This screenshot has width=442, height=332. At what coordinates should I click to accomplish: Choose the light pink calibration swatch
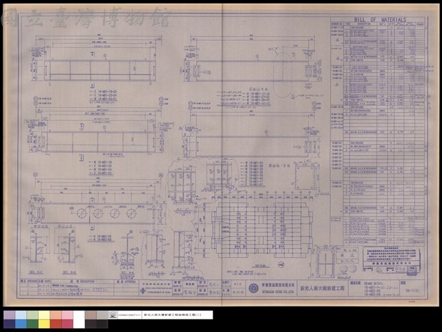pyautogui.click(x=67, y=315)
